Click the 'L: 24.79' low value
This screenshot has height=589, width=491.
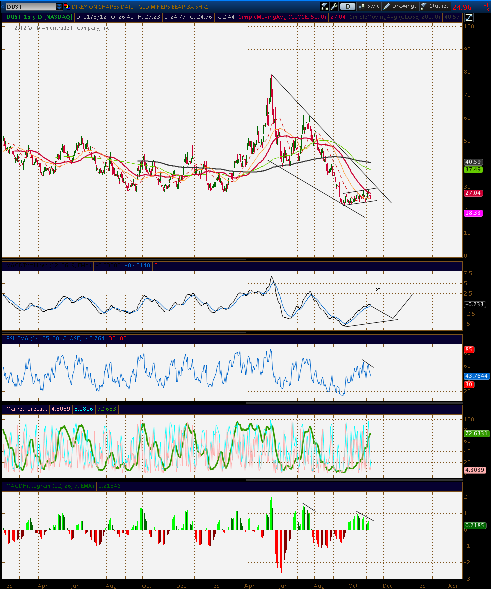click(x=175, y=17)
